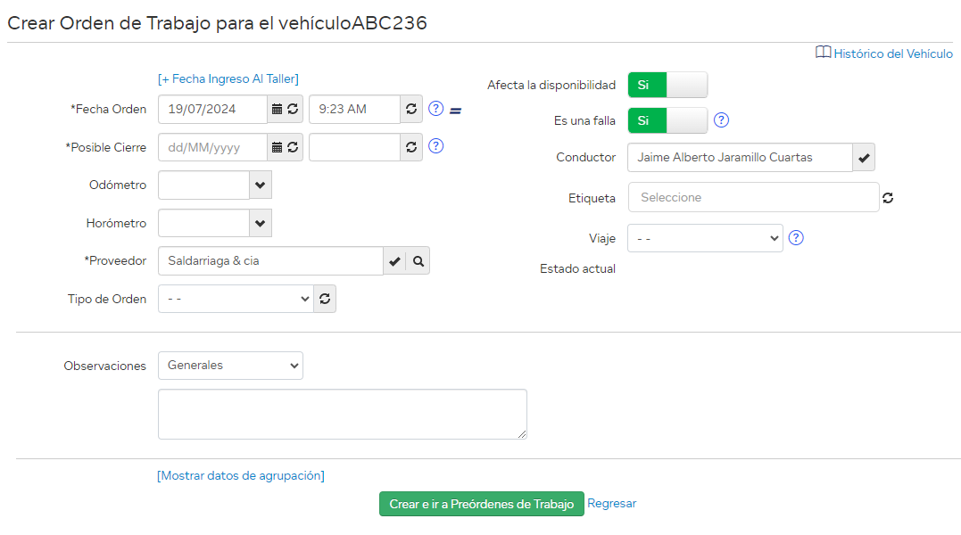The image size is (961, 535).
Task: Expand the Odómetro dropdown arrow
Action: tap(260, 185)
